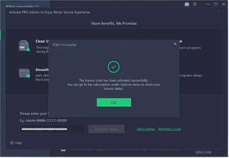Screen dimensions: 229x158
Task: Close the IObit Uninstaller main window
Action: 224,4
